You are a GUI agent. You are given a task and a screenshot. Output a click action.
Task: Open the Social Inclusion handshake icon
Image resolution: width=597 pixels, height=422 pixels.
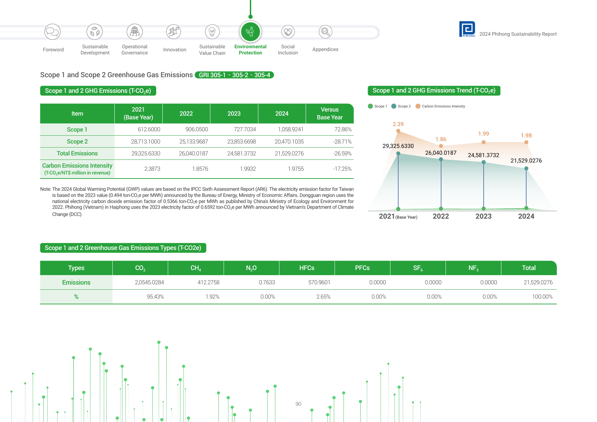(288, 32)
